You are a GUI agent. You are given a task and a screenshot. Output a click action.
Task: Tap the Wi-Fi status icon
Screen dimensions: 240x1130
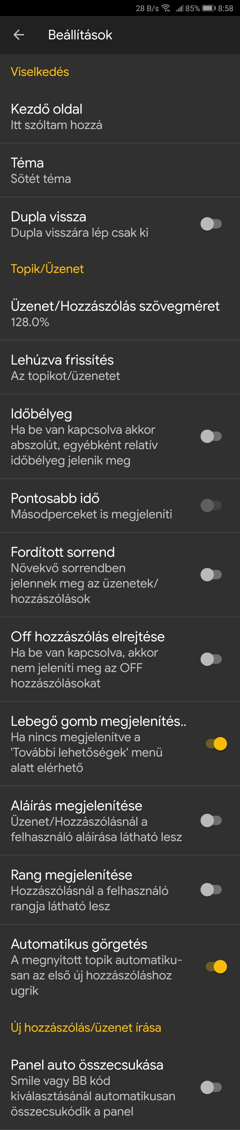(166, 8)
